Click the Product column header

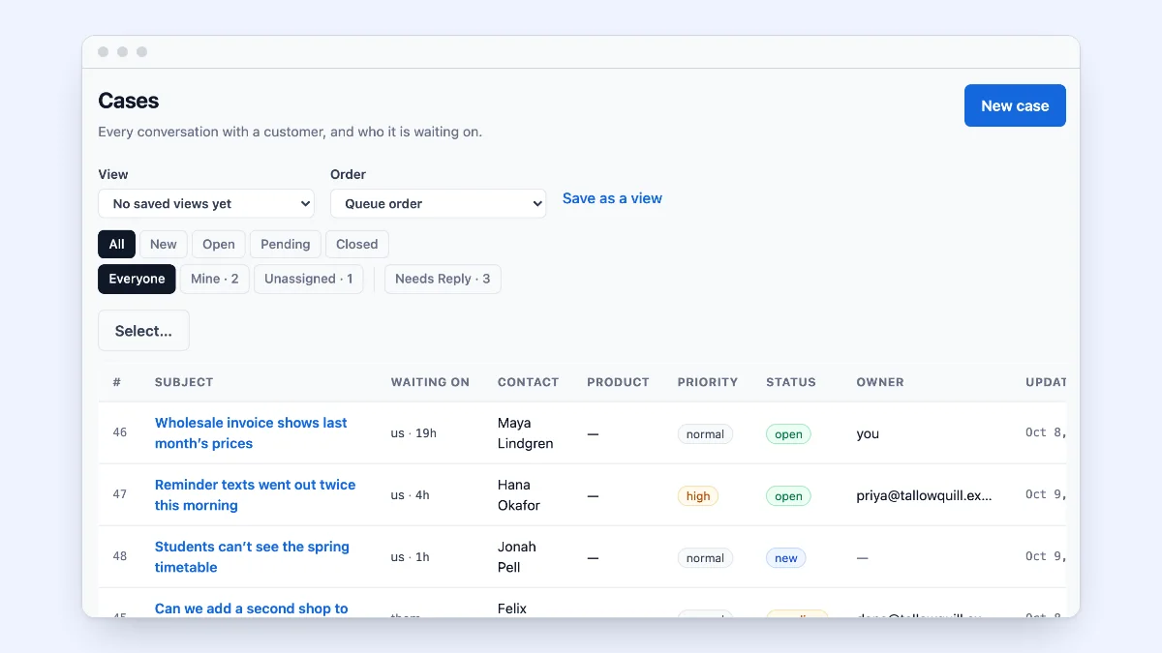point(618,382)
